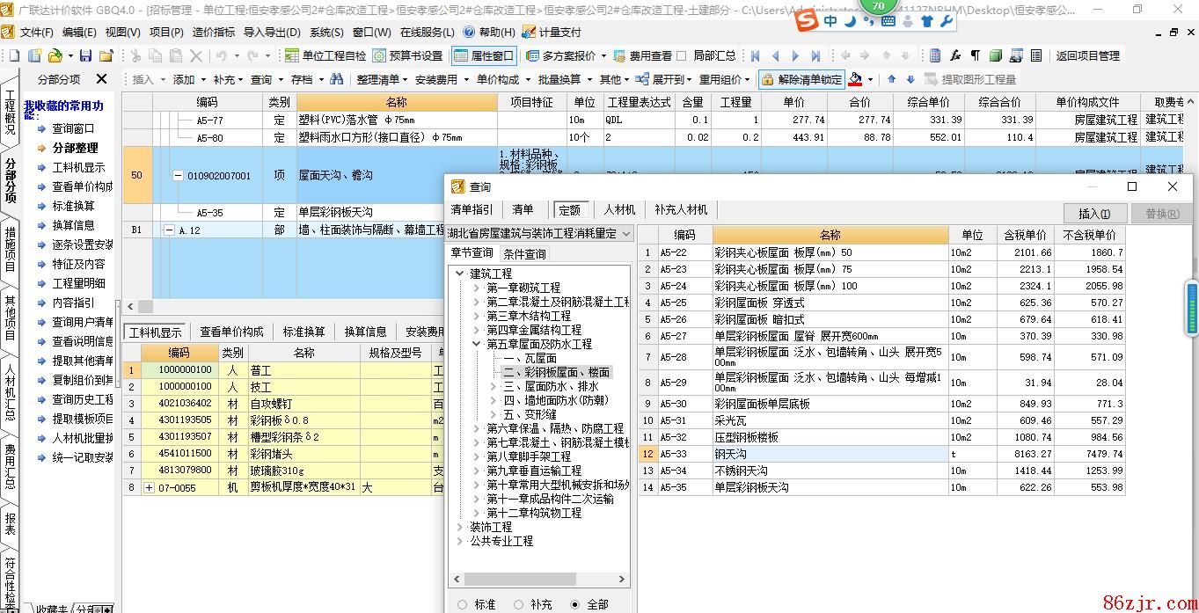Expand 第六章保温、隔热、防腐工程 tree node

(x=476, y=428)
